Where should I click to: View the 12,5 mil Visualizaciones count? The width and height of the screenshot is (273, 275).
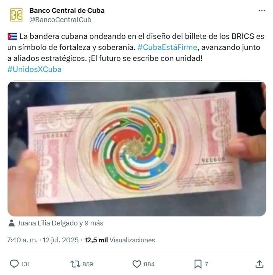pos(120,240)
